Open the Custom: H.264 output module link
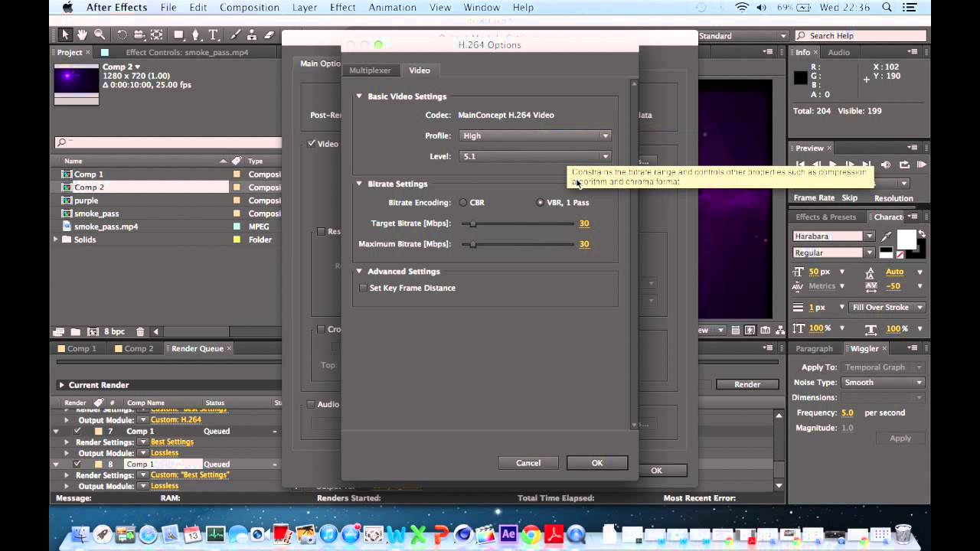 pyautogui.click(x=176, y=419)
